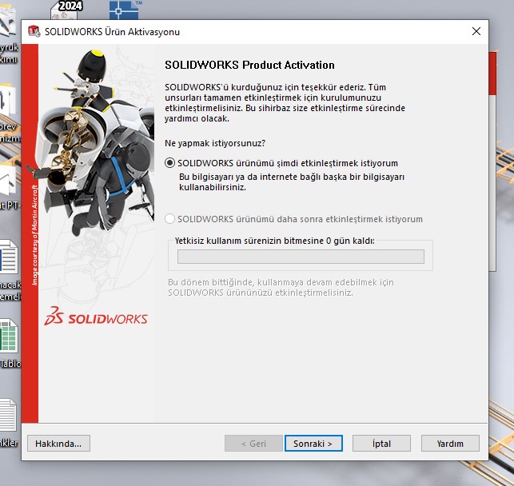Open help with the Yardım button
Screen dimensions: 514x486
pyautogui.click(x=450, y=444)
